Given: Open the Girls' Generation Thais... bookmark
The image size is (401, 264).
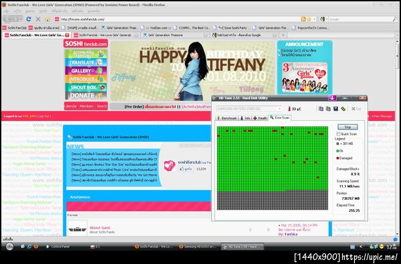Looking at the screenshot, I should pos(120,27).
